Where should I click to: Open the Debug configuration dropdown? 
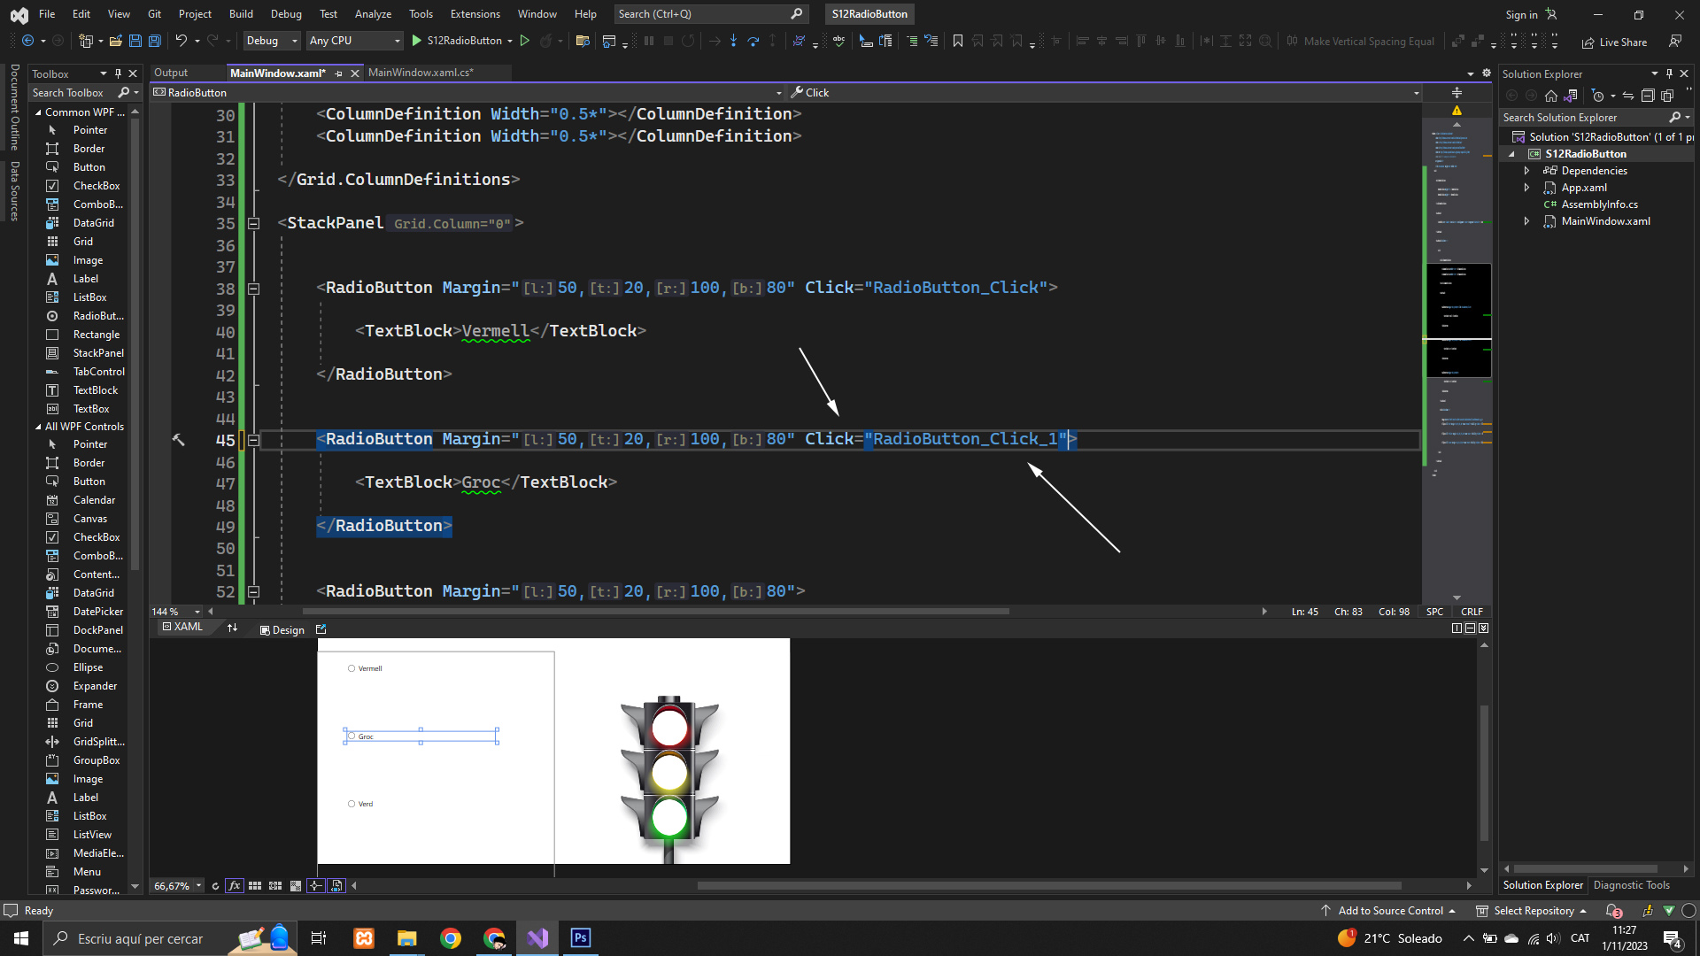click(272, 41)
